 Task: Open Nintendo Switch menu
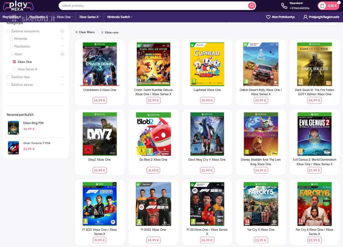point(120,17)
